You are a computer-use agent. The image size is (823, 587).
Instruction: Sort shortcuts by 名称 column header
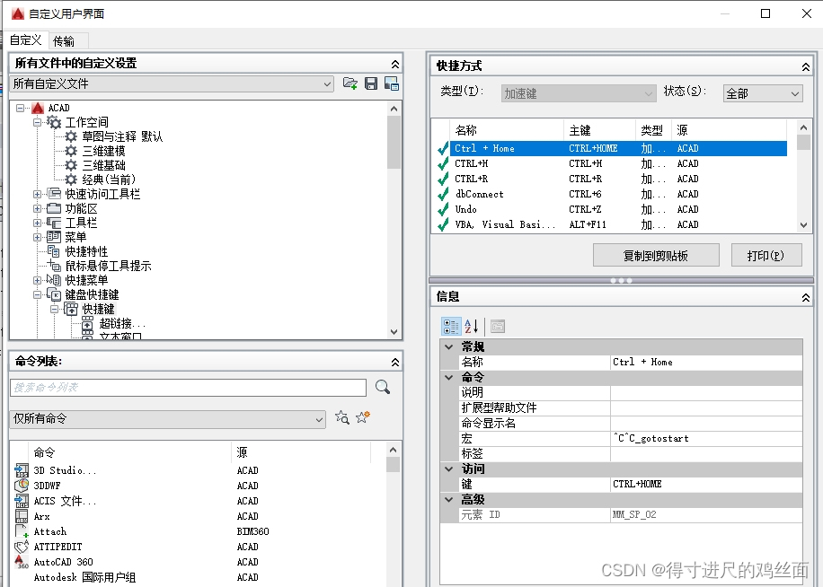pos(507,130)
